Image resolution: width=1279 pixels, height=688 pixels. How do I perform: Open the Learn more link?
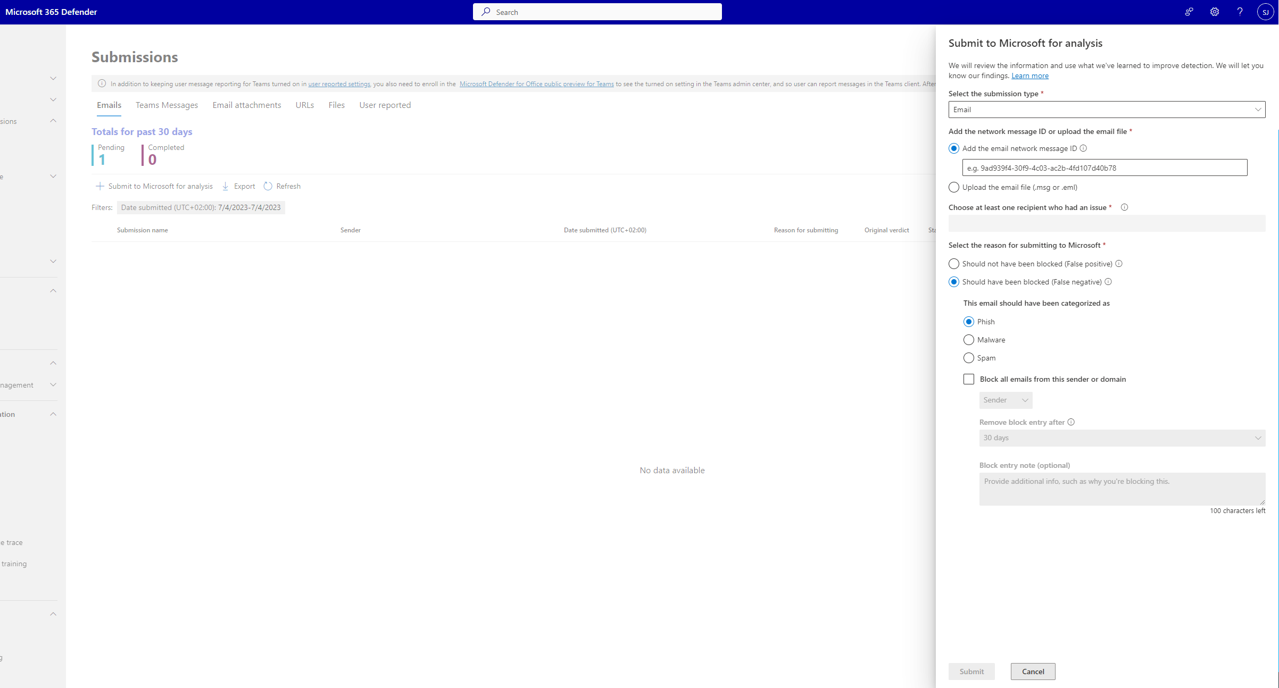click(x=1030, y=76)
